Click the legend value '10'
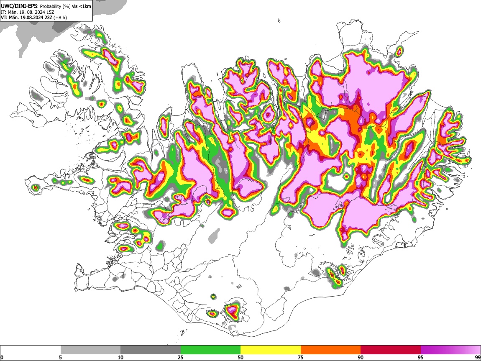 tap(120, 357)
